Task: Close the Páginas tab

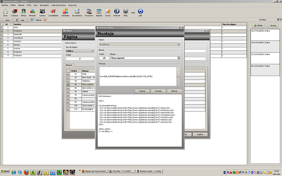Action: pyautogui.click(x=44, y=20)
